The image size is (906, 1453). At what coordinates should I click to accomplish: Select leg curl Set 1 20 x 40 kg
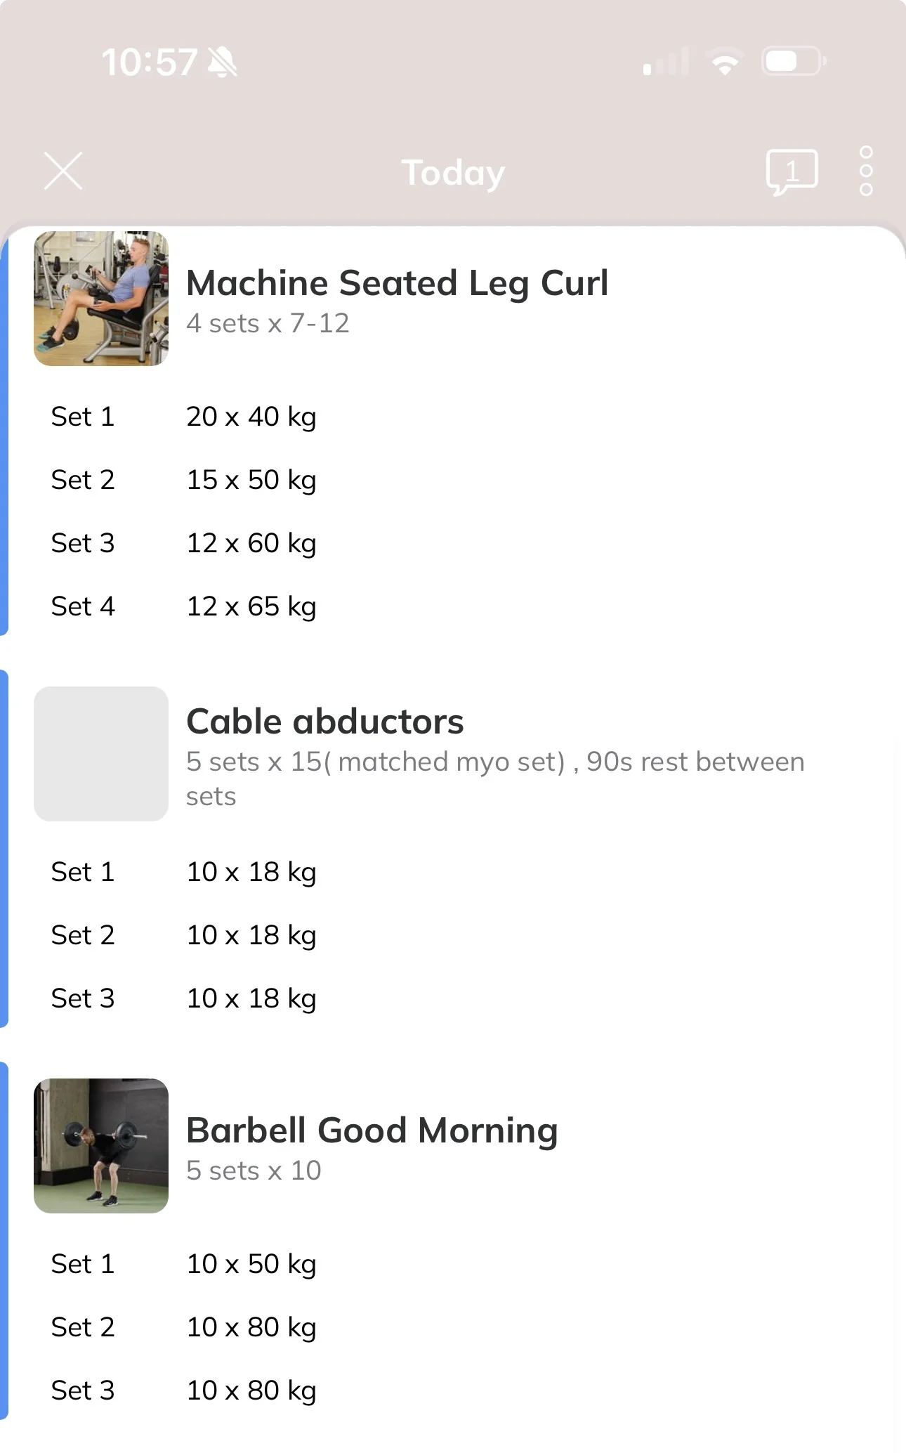click(453, 417)
